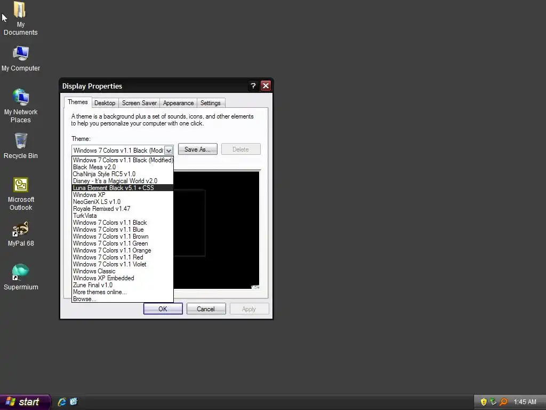Image resolution: width=546 pixels, height=410 pixels.
Task: Select the My Computer desktop icon
Action: point(21,58)
